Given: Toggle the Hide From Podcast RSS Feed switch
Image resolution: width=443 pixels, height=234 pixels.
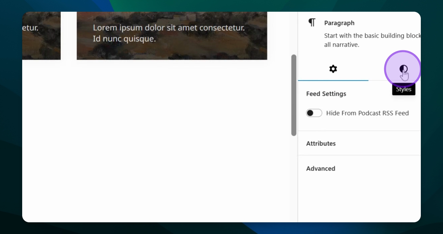Looking at the screenshot, I should pyautogui.click(x=314, y=113).
